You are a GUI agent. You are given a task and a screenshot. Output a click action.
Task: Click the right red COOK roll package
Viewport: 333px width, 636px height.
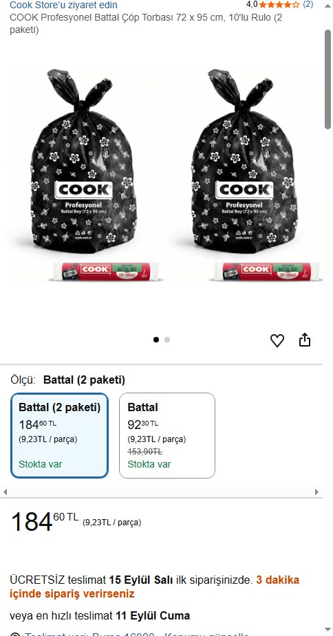[x=267, y=271]
